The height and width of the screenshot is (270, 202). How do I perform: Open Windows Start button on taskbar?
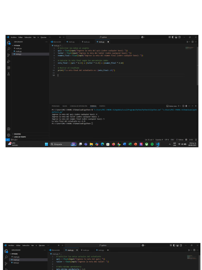point(46,144)
